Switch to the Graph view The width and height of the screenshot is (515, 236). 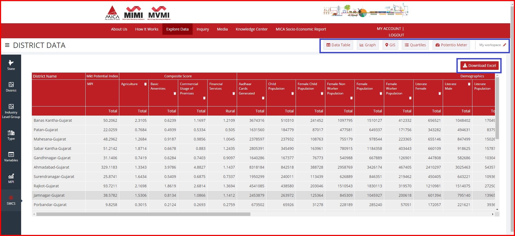tap(368, 45)
